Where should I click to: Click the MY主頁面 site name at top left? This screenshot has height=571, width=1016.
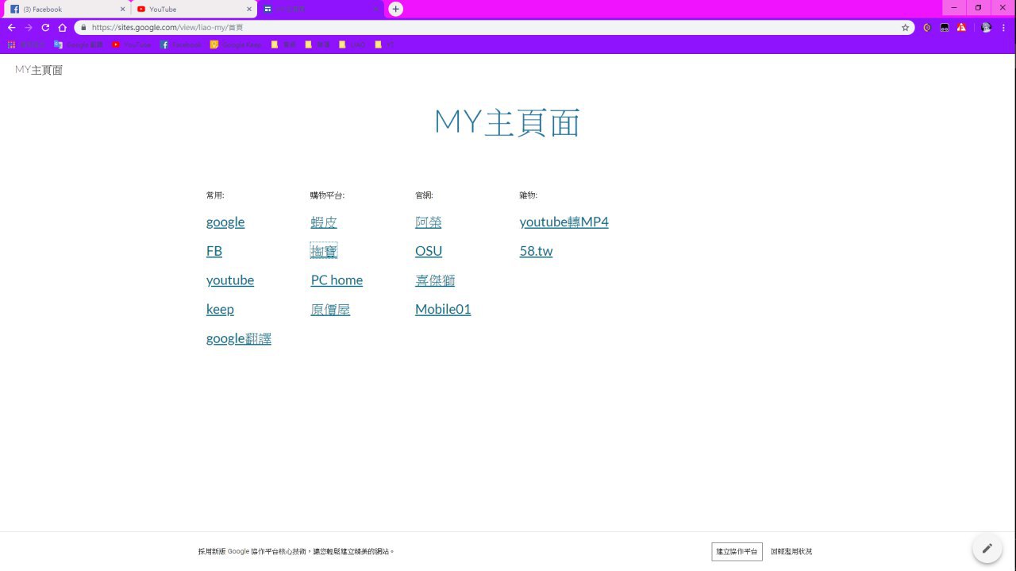39,70
